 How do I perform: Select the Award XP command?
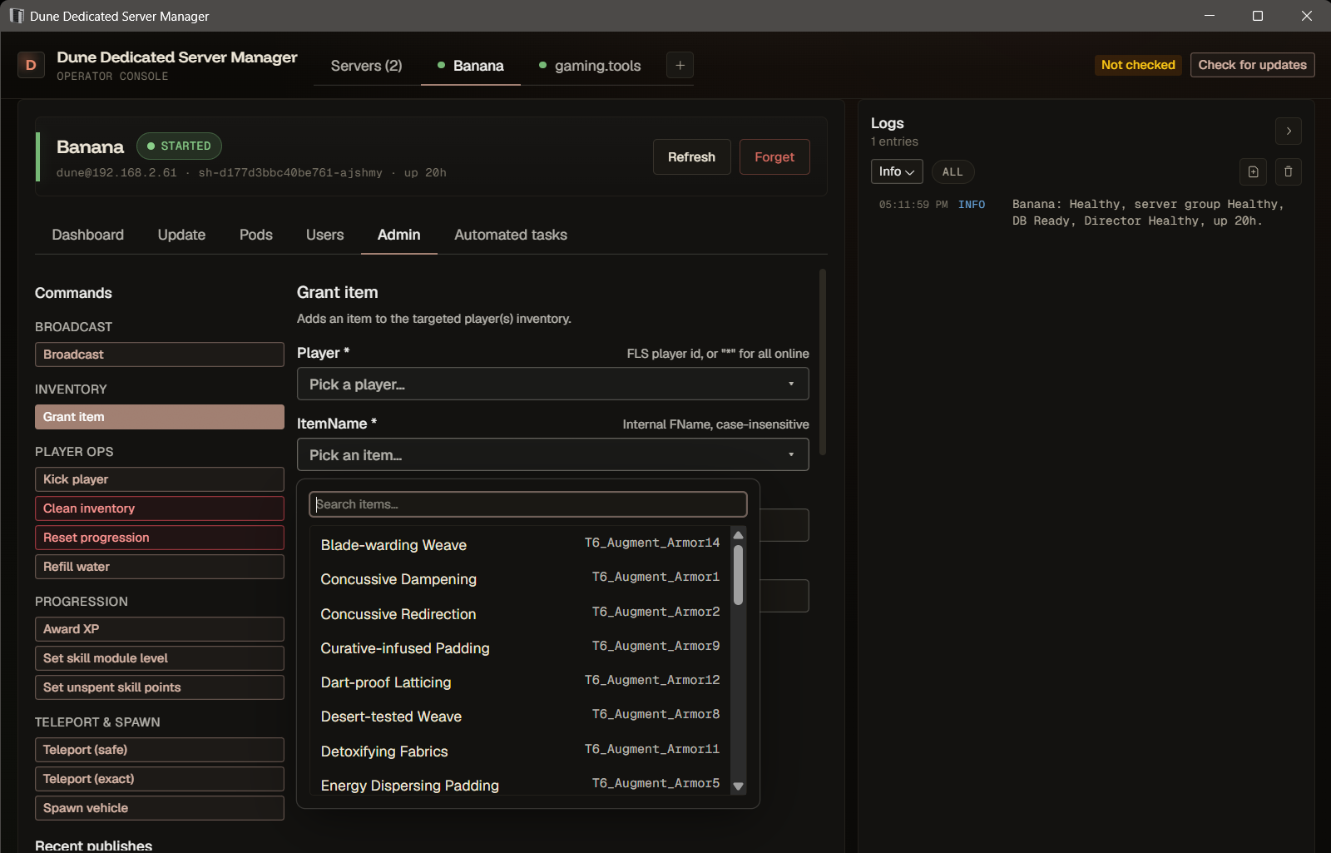click(160, 629)
